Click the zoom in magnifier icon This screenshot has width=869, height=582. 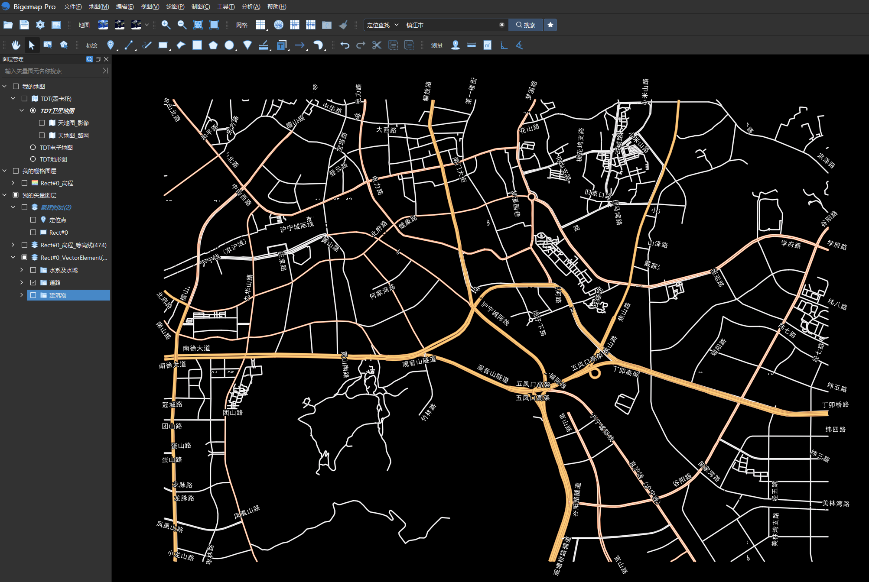click(166, 25)
